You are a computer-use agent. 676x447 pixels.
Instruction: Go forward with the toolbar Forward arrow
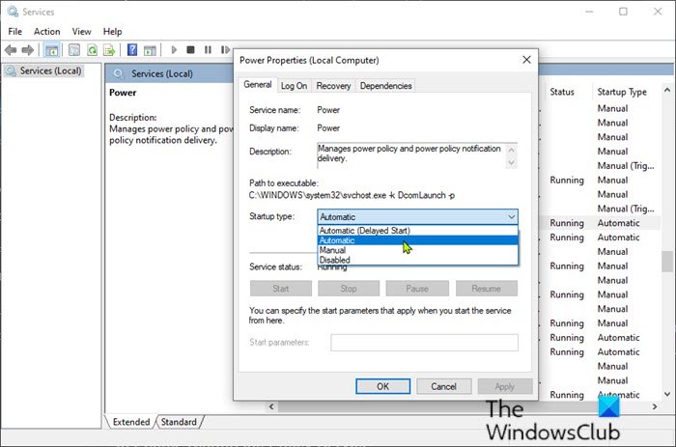(x=28, y=50)
